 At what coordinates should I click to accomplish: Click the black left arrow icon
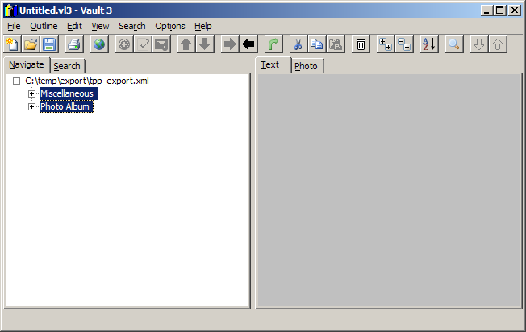click(x=248, y=44)
